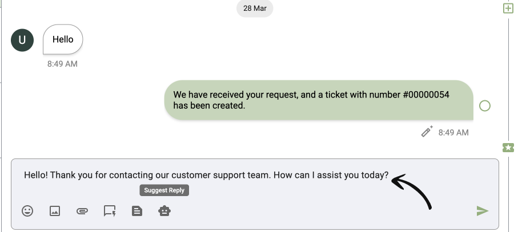
Task: Click the magic wand icon near 8:49 AM
Action: pyautogui.click(x=427, y=131)
